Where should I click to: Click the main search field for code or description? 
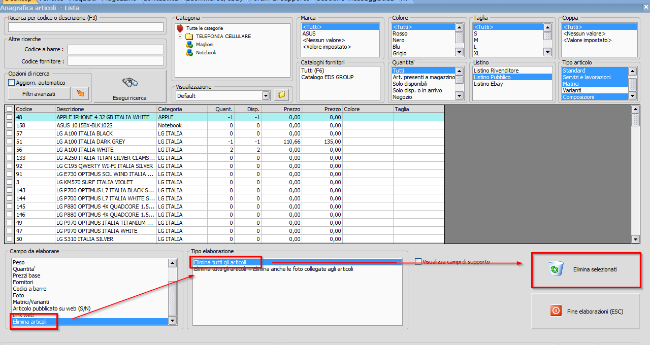pyautogui.click(x=86, y=27)
